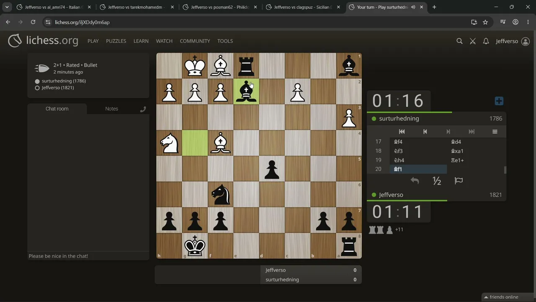Reload the lichess page
The image size is (536, 302).
click(x=33, y=22)
